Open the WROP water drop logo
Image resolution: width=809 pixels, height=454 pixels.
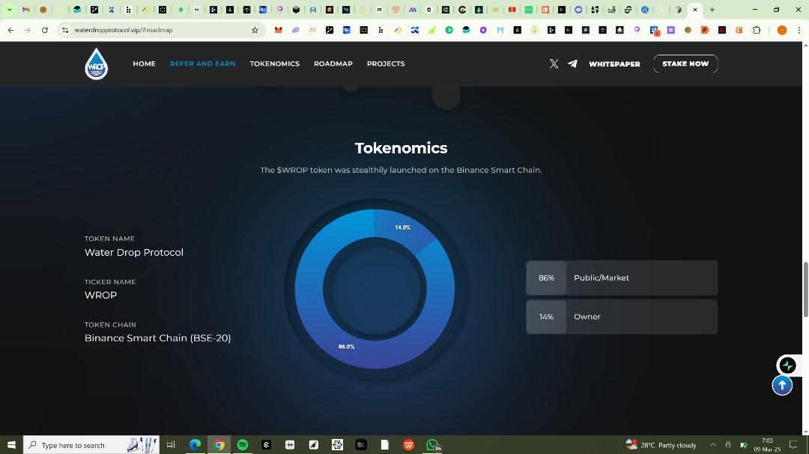click(97, 64)
